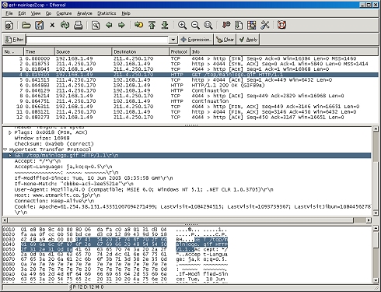Reload the capture file icon
The image size is (381, 292).
[65, 25]
